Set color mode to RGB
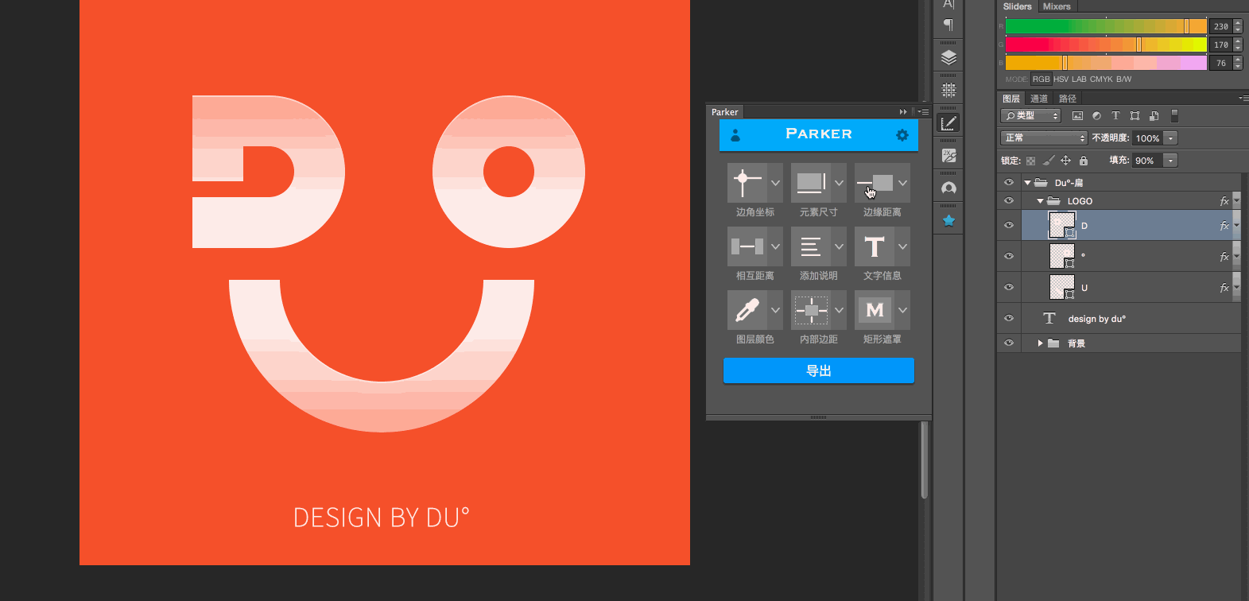The height and width of the screenshot is (601, 1249). (1041, 79)
